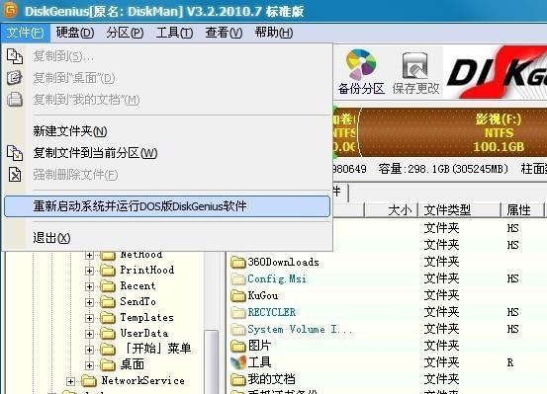Screen dimensions: 547x394
Task: Click the 复制到"桌面" menu icon
Action: click(x=15, y=78)
